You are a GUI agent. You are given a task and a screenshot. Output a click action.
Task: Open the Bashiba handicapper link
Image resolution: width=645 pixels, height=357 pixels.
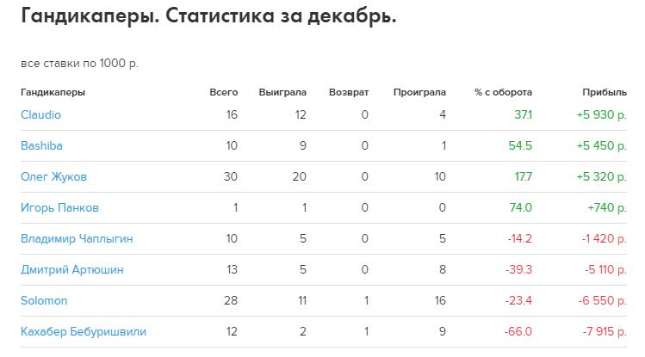(x=41, y=146)
